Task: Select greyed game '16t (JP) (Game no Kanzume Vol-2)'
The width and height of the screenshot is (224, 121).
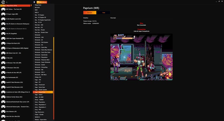Action: coord(16,29)
